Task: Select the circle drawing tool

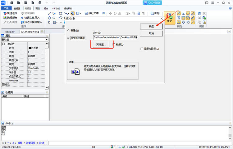Action: point(49,18)
